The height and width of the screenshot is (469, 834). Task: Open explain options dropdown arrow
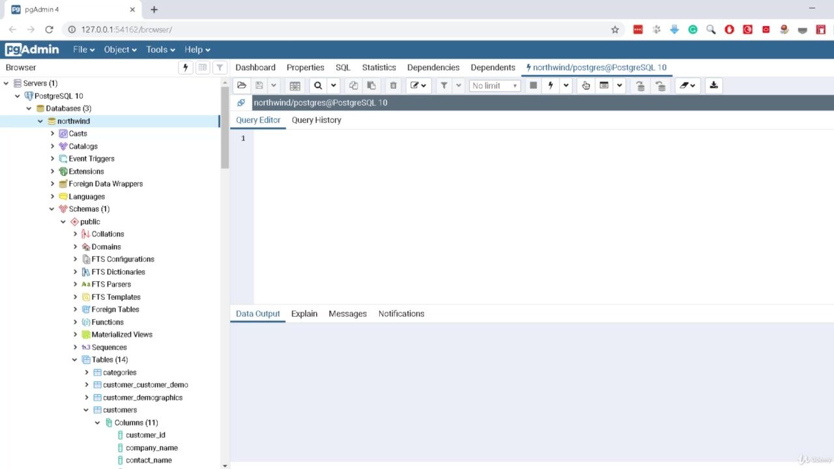619,85
